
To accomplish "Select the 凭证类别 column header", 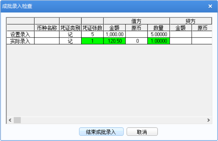I will [70, 28].
